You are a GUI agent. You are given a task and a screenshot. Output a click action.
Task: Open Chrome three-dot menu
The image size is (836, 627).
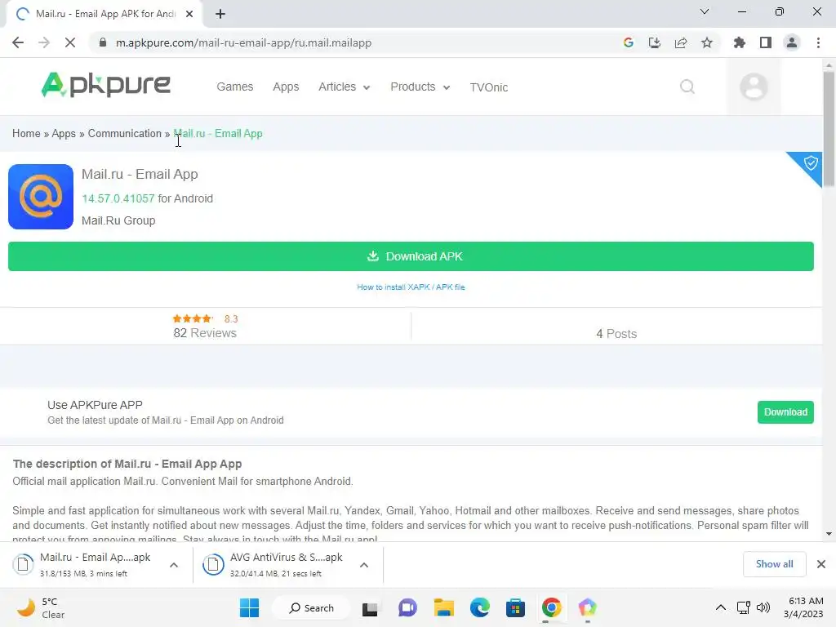point(818,42)
